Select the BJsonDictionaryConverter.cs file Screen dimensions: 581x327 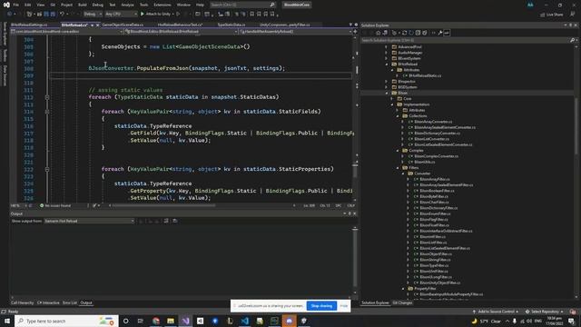pos(437,134)
